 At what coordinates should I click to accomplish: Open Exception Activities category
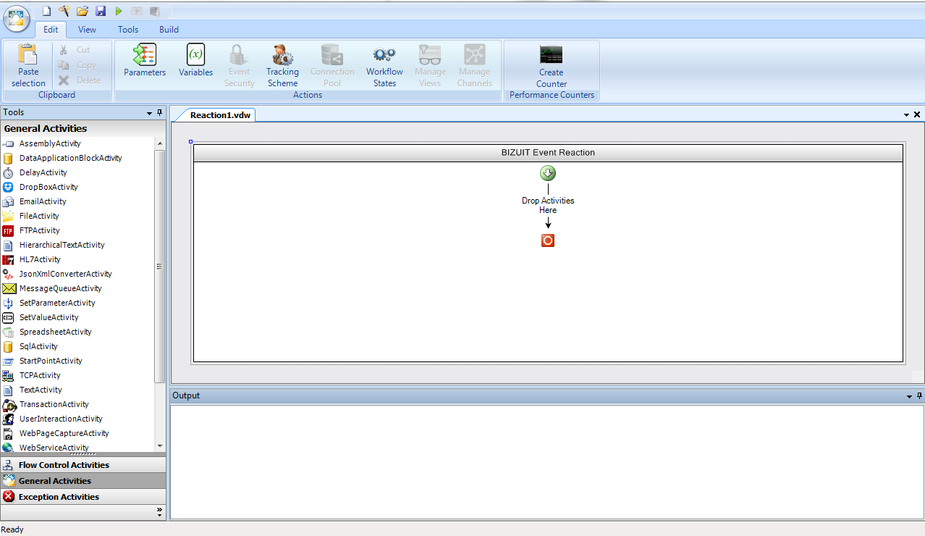83,497
